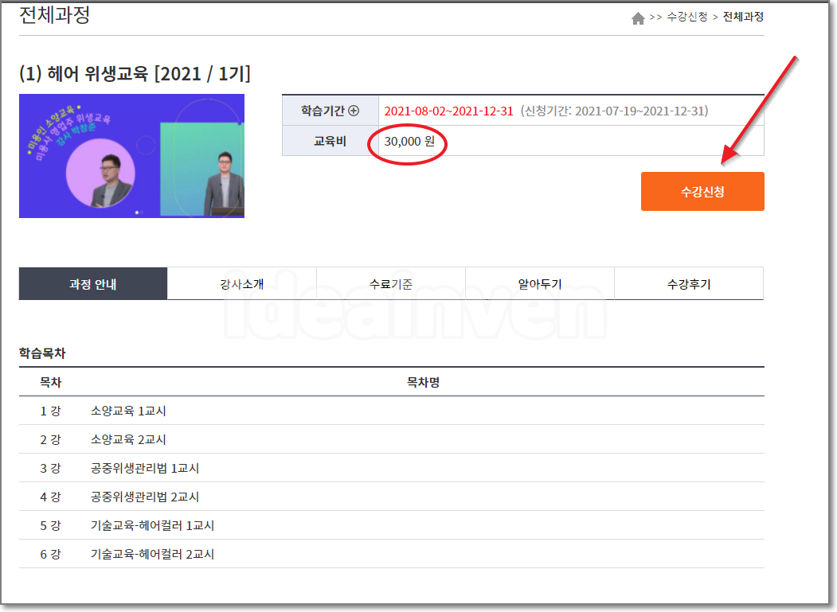Open the 수강후기 reviews tab

[689, 283]
